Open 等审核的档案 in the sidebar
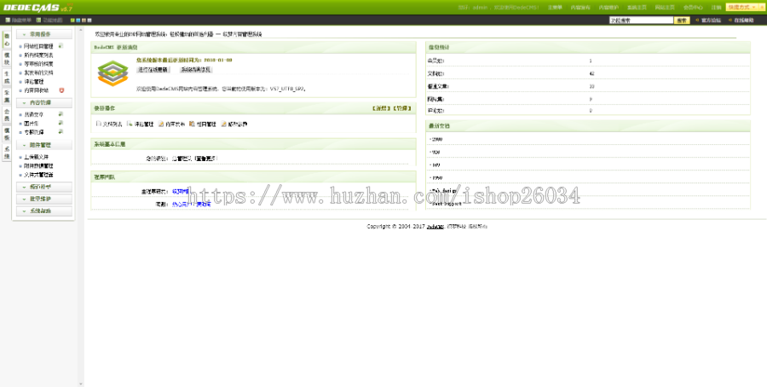767x387 pixels. tap(38, 64)
